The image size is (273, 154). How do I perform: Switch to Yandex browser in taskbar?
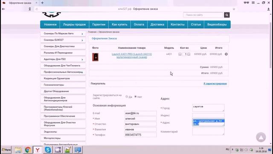pos(38,150)
